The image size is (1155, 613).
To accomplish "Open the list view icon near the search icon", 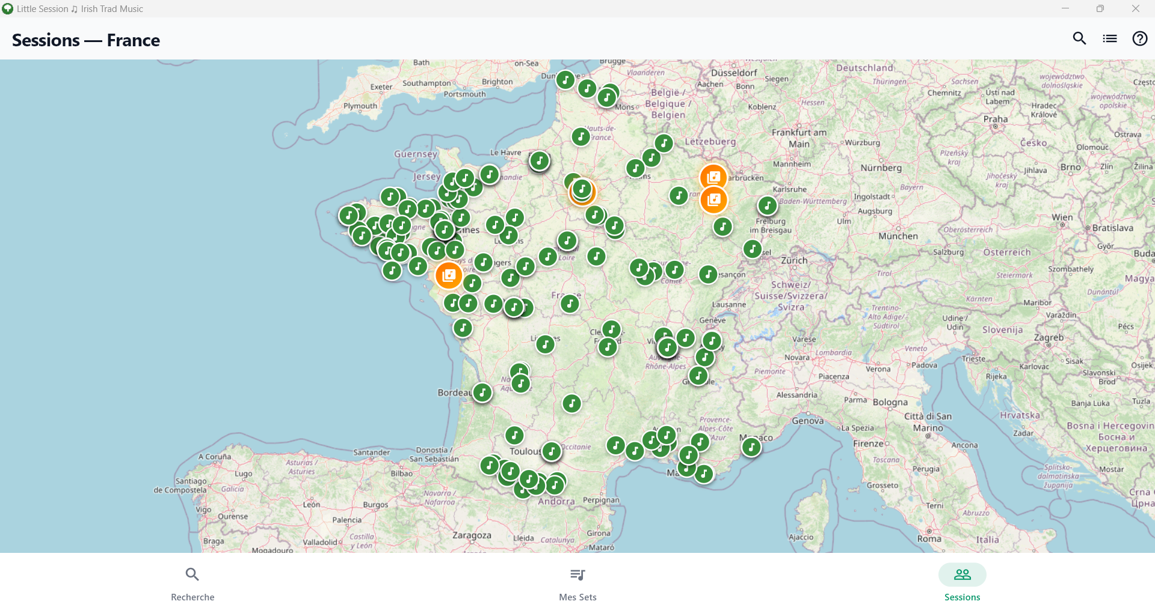I will 1110,38.
